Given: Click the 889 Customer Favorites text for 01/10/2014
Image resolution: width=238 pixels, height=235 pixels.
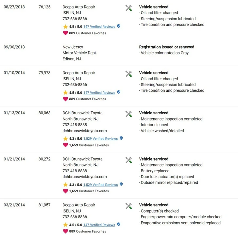Looking at the screenshot, I should (88, 99).
